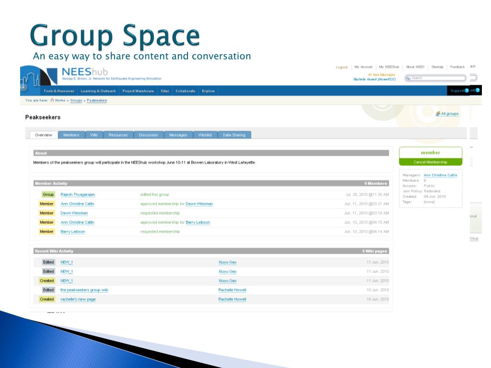The image size is (491, 368).
Task: Open the My Account link
Action: click(x=363, y=67)
